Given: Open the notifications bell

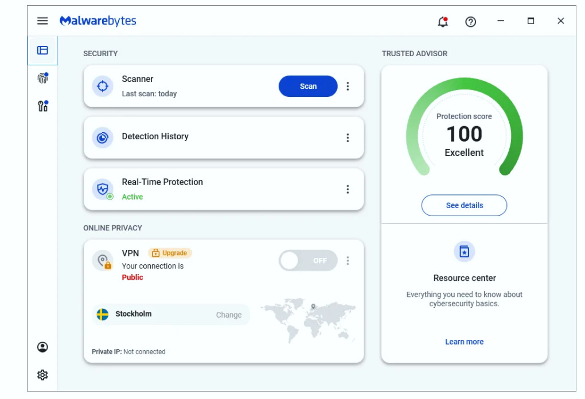Looking at the screenshot, I should [x=443, y=22].
